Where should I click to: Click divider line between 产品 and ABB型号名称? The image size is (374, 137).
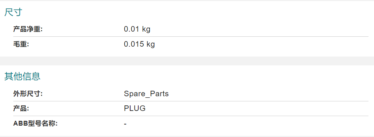click(x=191, y=116)
